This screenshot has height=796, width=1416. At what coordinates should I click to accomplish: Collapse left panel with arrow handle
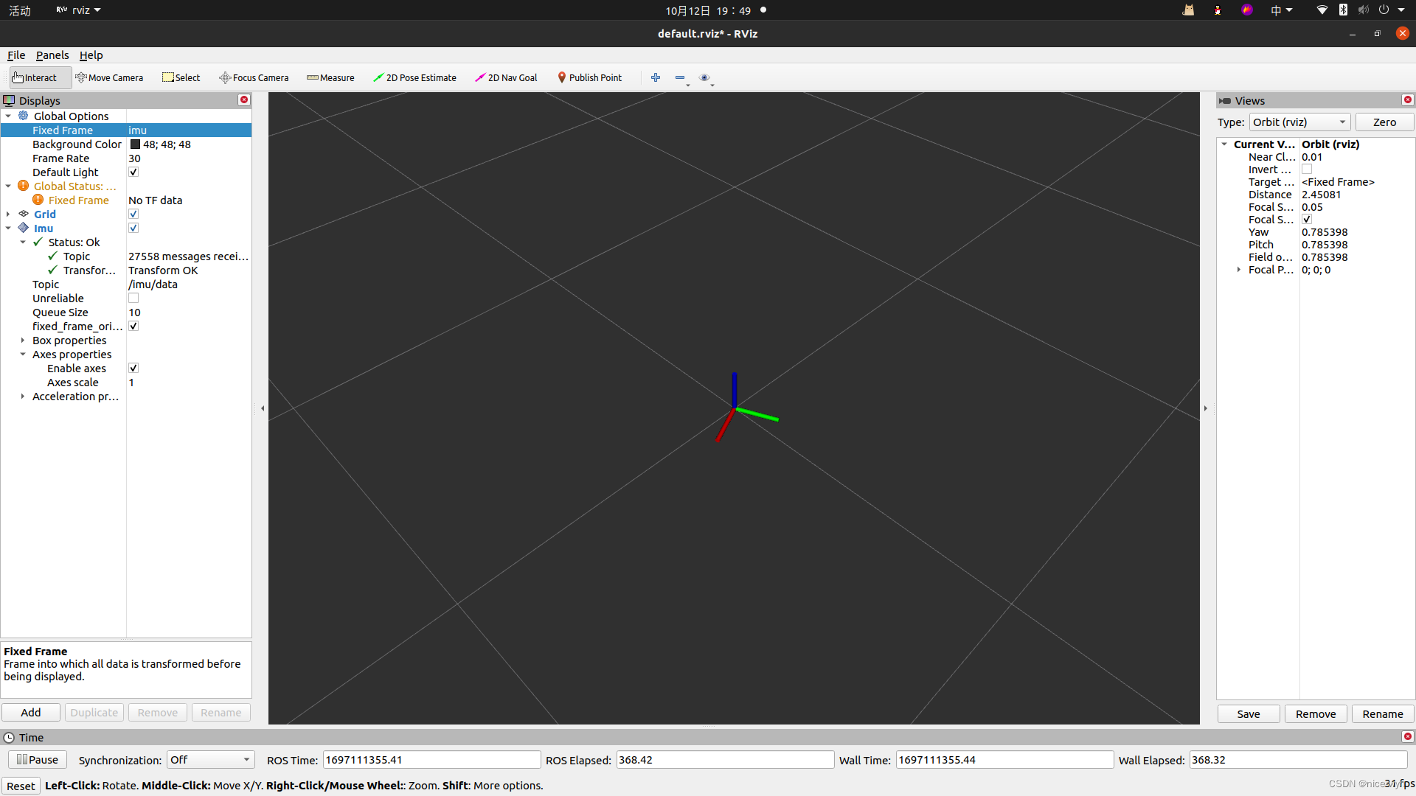click(263, 408)
